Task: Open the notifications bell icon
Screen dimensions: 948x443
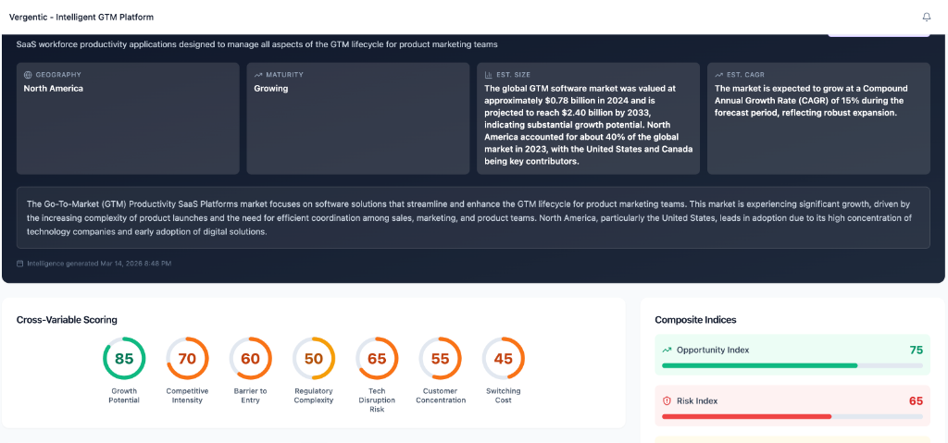Action: coord(926,17)
